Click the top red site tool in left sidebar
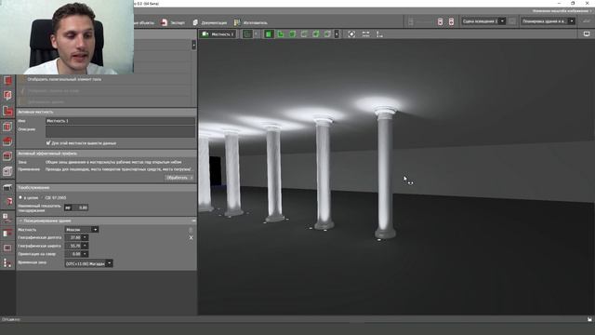Image resolution: width=595 pixels, height=335 pixels. [x=7, y=80]
